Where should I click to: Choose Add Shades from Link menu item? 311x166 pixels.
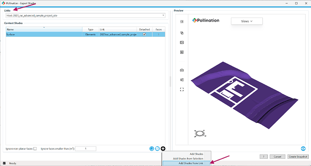coord(187,163)
